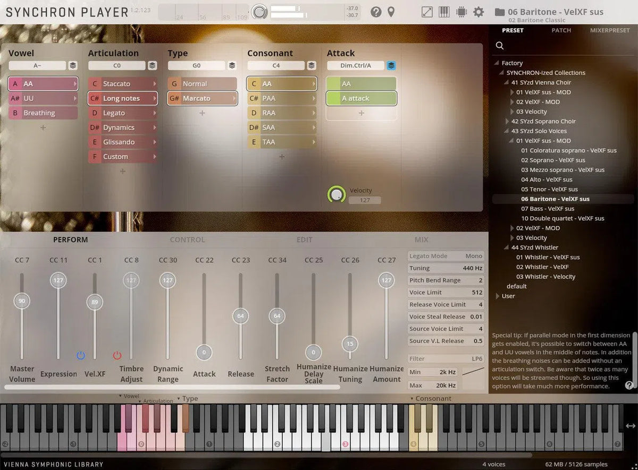
Task: Select the Marcato type
Action: click(x=202, y=98)
